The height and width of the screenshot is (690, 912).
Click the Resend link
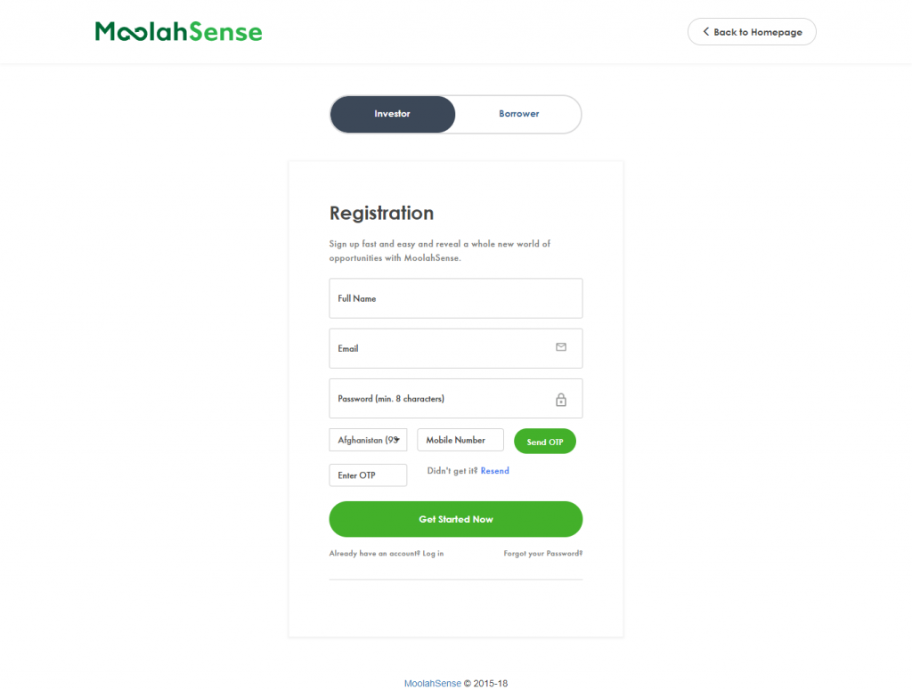tap(495, 471)
